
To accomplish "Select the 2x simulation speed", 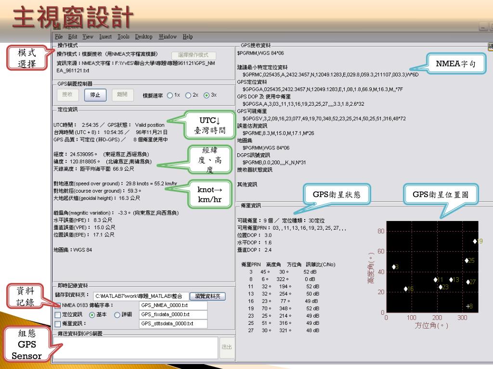I will coord(188,95).
